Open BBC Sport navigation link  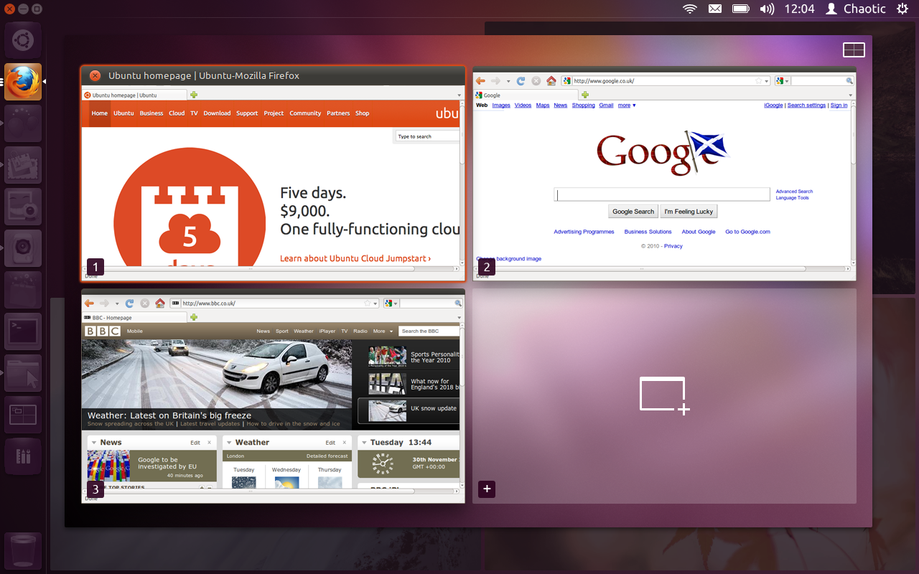pyautogui.click(x=281, y=331)
